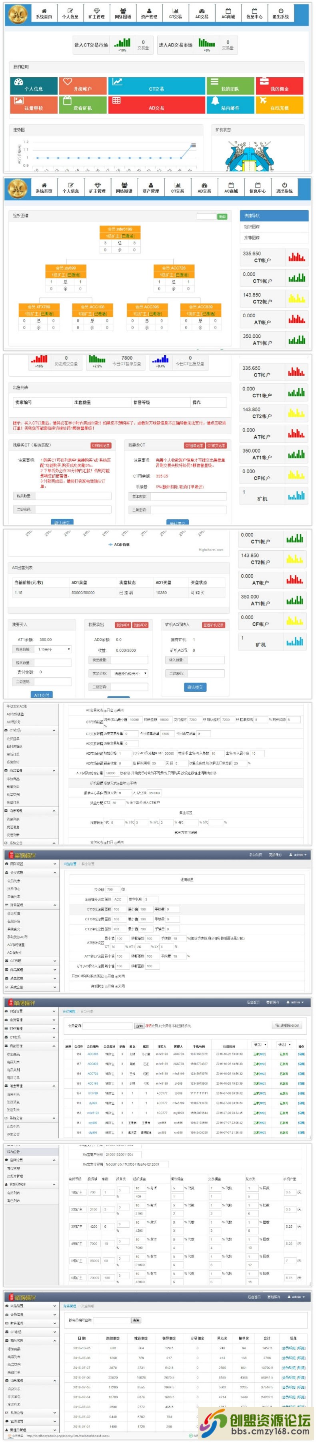Expand 财务管理 section in member list sidebar

[31, 1028]
